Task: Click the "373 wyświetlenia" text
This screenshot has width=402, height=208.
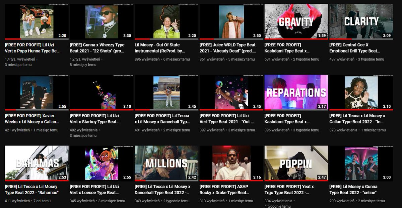Action: click(x=344, y=130)
